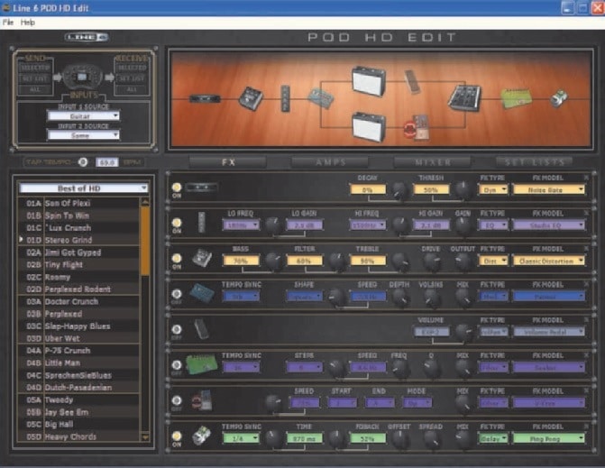605x468 pixels.
Task: Open the Best of HD set list dropdown
Action: (x=84, y=188)
